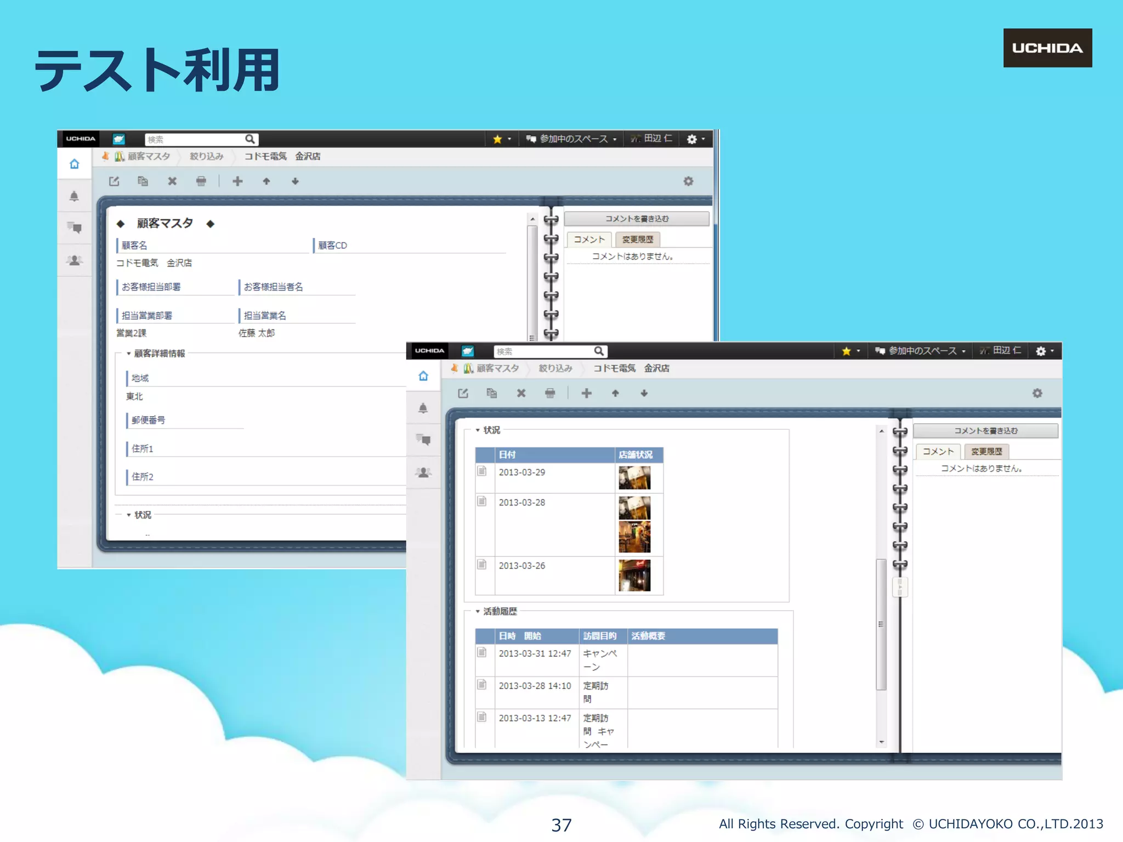Click the delete X icon in front window toolbar
This screenshot has height=842, width=1123.
(x=521, y=393)
